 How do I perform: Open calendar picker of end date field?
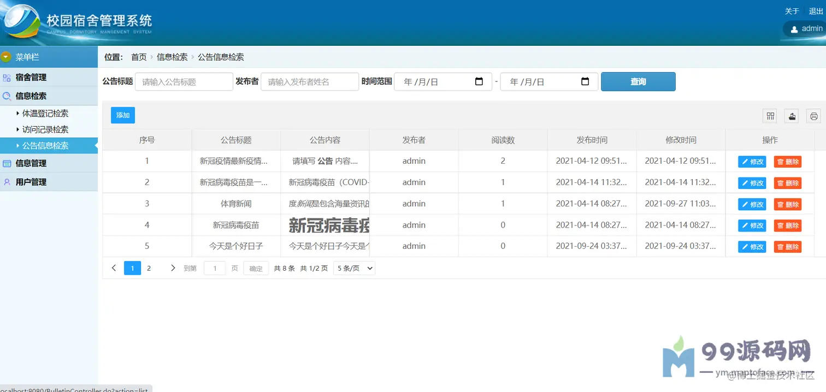coord(585,82)
